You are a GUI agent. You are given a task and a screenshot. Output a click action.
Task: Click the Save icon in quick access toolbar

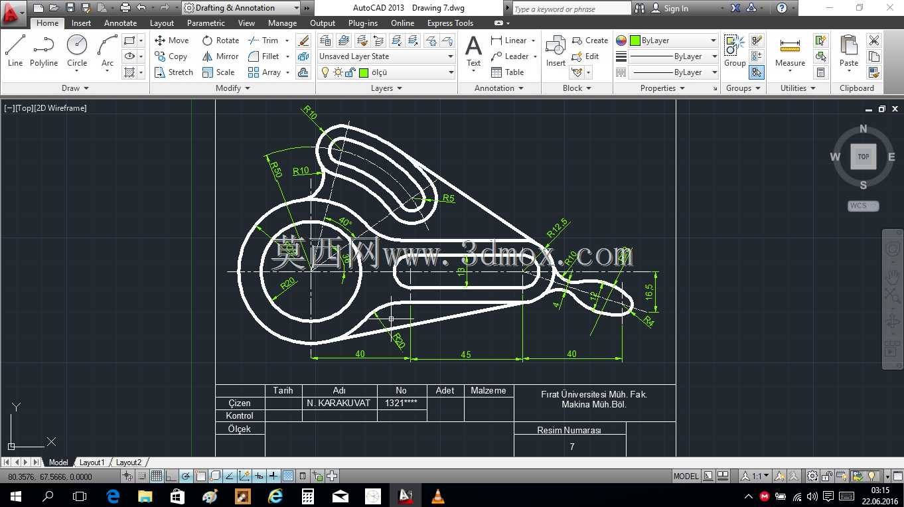coord(70,8)
